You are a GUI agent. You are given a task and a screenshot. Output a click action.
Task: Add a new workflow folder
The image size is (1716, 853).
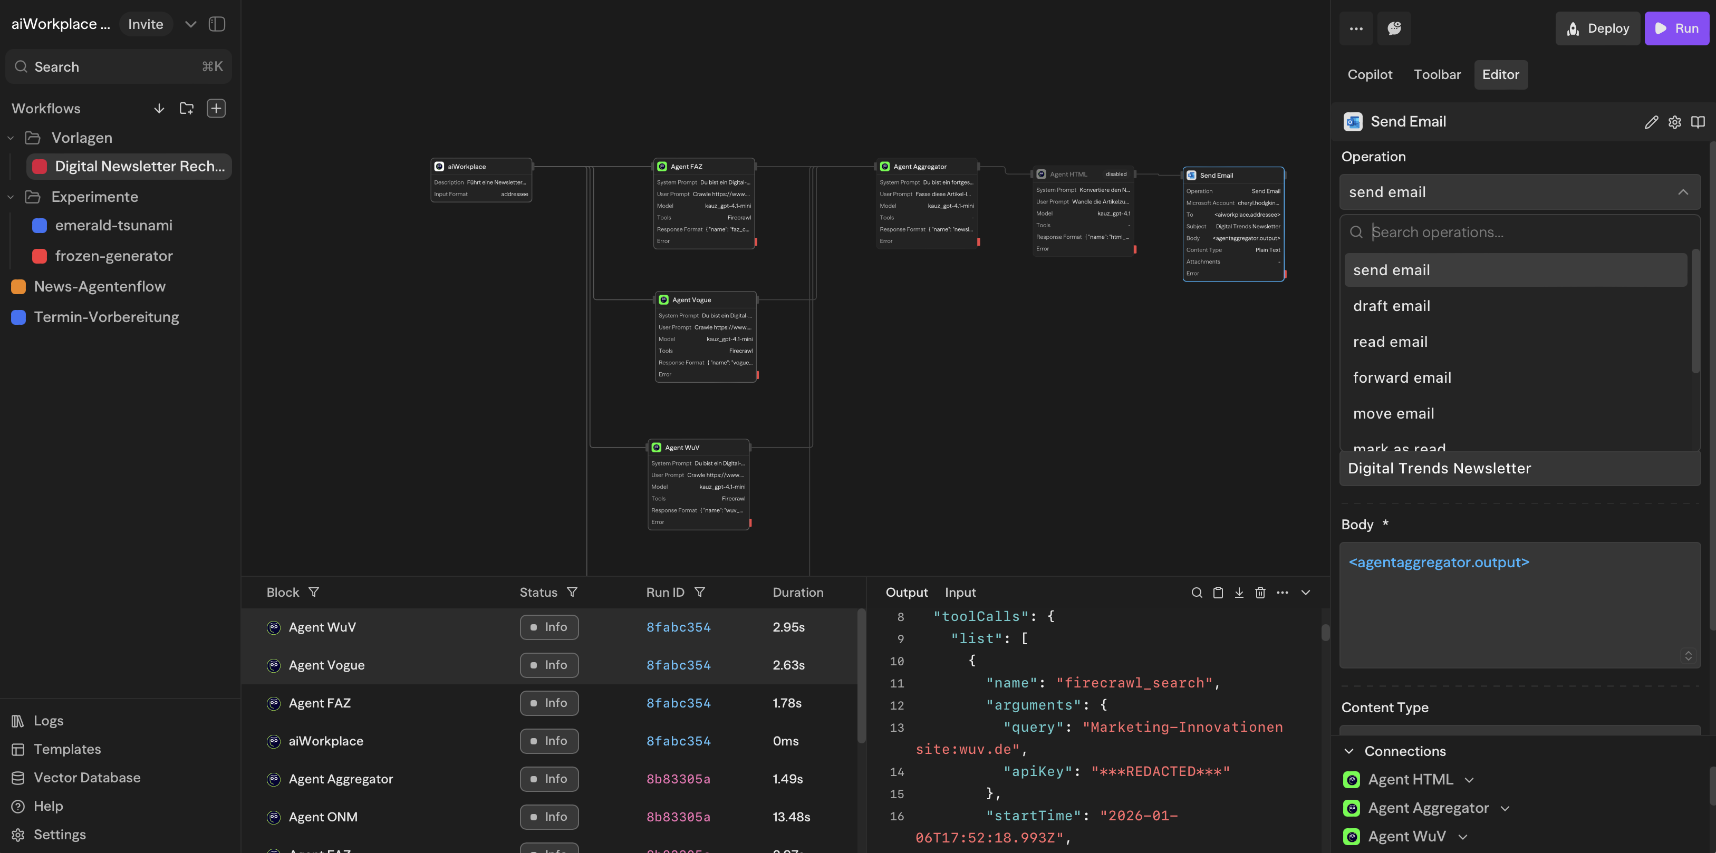coord(186,108)
